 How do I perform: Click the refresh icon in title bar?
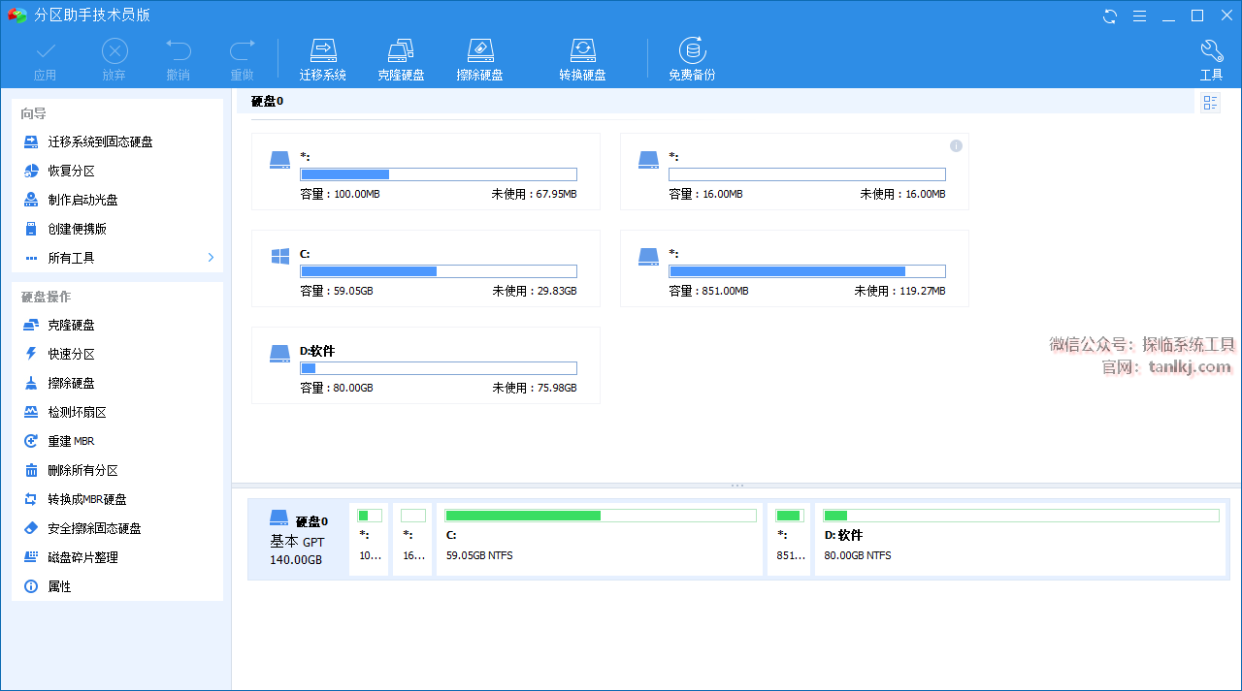(1110, 16)
